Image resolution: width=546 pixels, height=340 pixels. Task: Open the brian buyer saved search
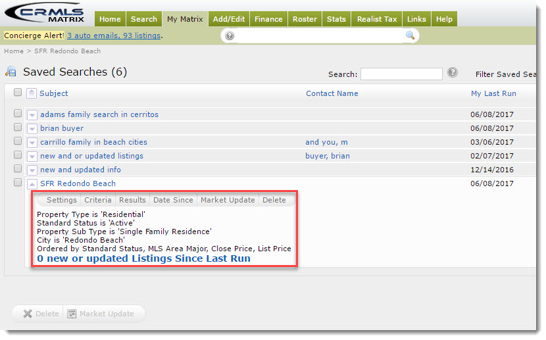click(62, 128)
